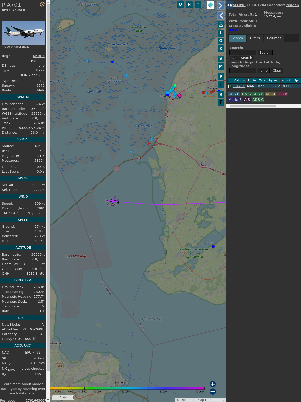Image resolution: width=301 pixels, height=402 pixels.
Task: Click the H map button
Action: [189, 5]
